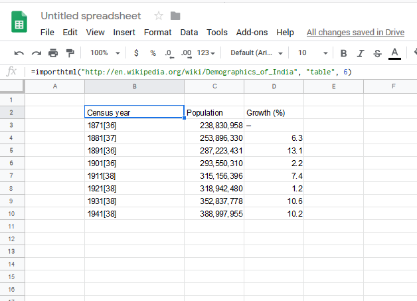This screenshot has width=417, height=301.
Task: Expand the Default (Arial) font dropdown
Action: (256, 53)
